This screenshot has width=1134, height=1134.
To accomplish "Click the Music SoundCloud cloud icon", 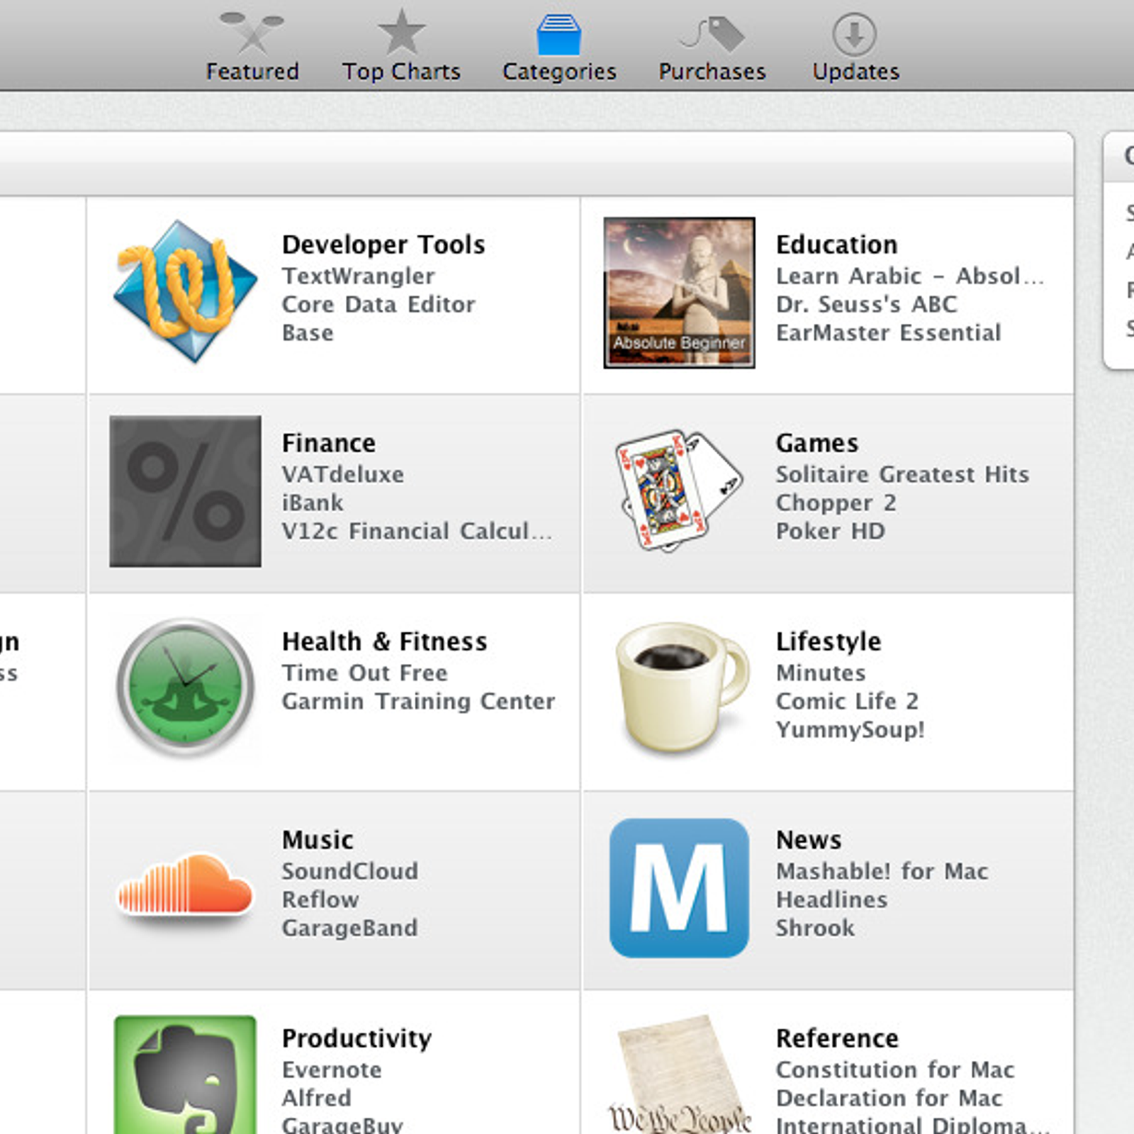I will 185,885.
